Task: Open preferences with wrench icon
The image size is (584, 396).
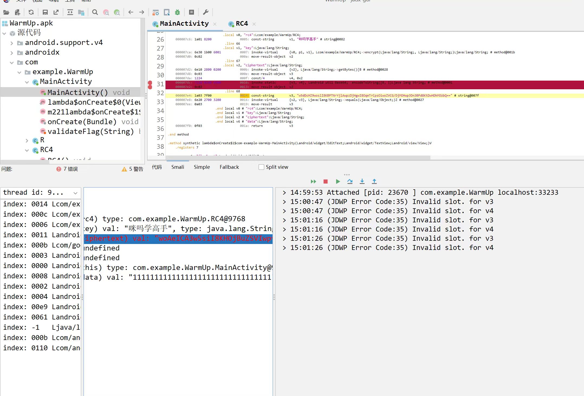Action: coord(206,12)
